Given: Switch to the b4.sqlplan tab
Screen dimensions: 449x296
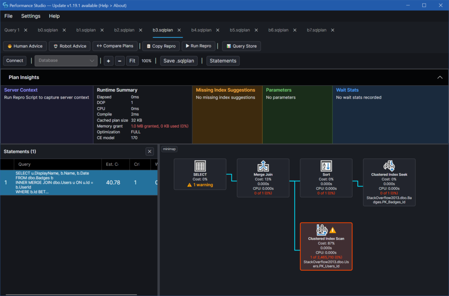Looking at the screenshot, I should point(201,30).
